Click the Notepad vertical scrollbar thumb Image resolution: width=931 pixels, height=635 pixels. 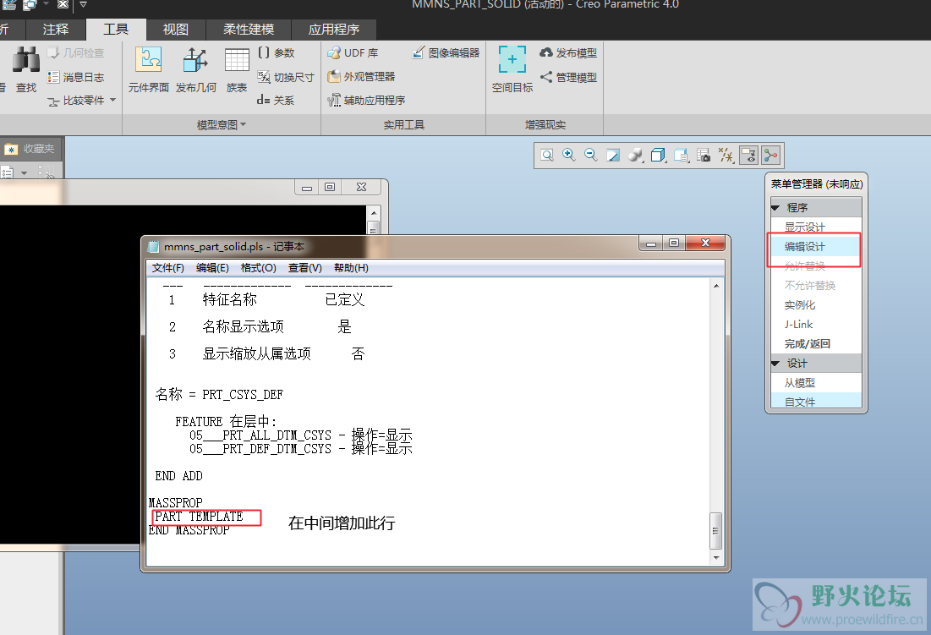[716, 531]
